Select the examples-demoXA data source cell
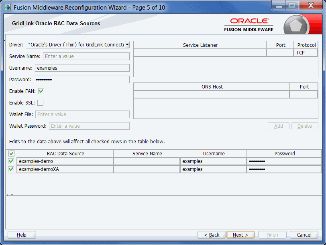This screenshot has height=245, width=326. pos(65,169)
